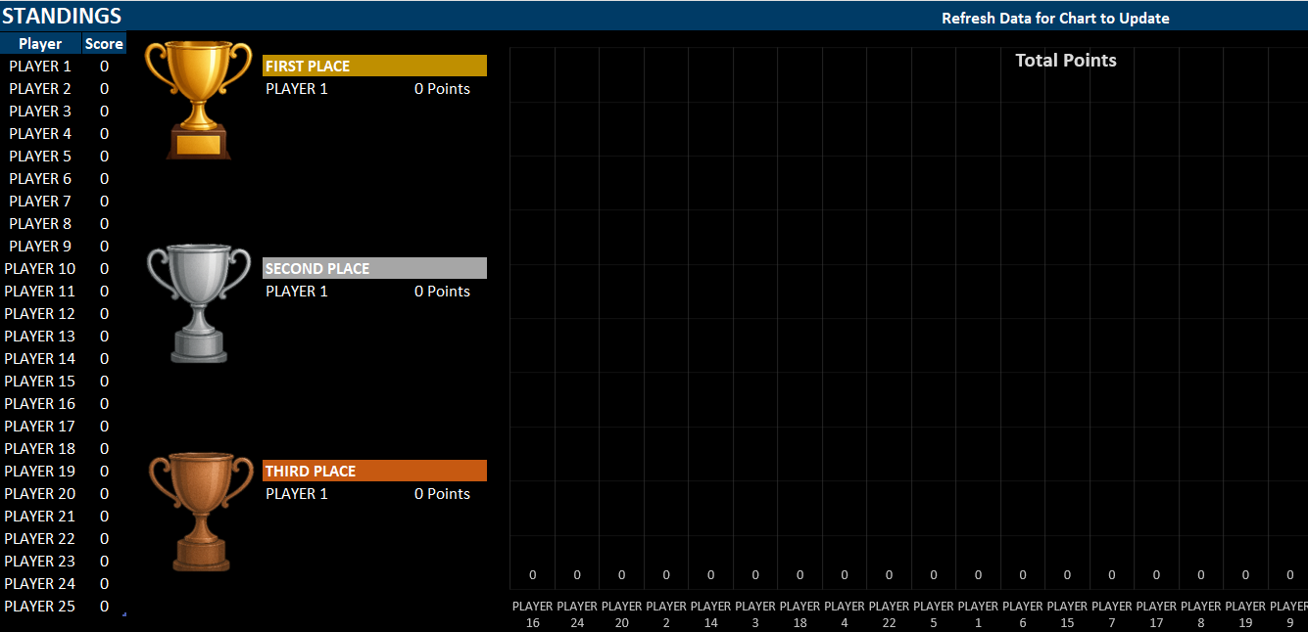Viewport: 1308px width, 632px height.
Task: Select PLAYER 20 in standings table
Action: click(40, 494)
